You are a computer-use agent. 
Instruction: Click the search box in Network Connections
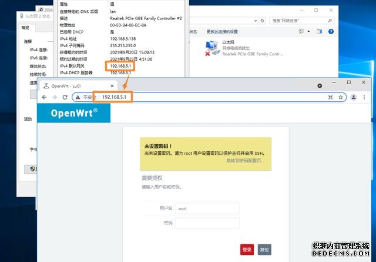point(302,21)
